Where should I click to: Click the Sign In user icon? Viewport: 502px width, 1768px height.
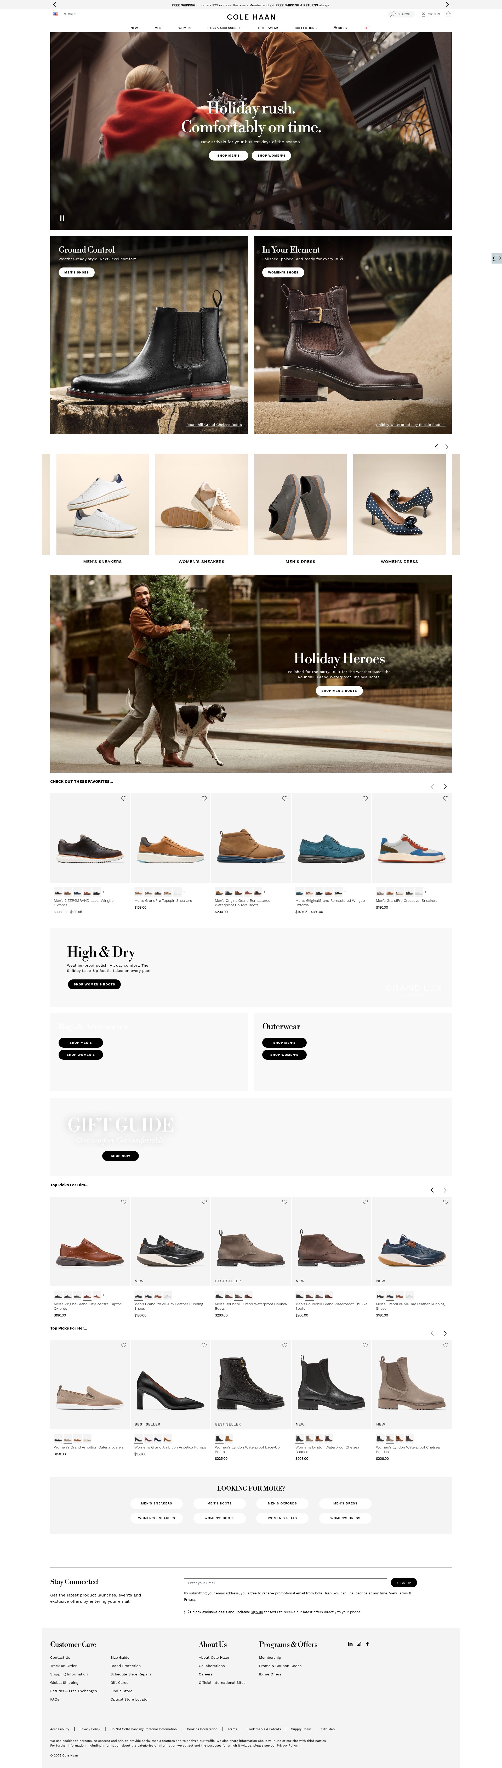(424, 14)
